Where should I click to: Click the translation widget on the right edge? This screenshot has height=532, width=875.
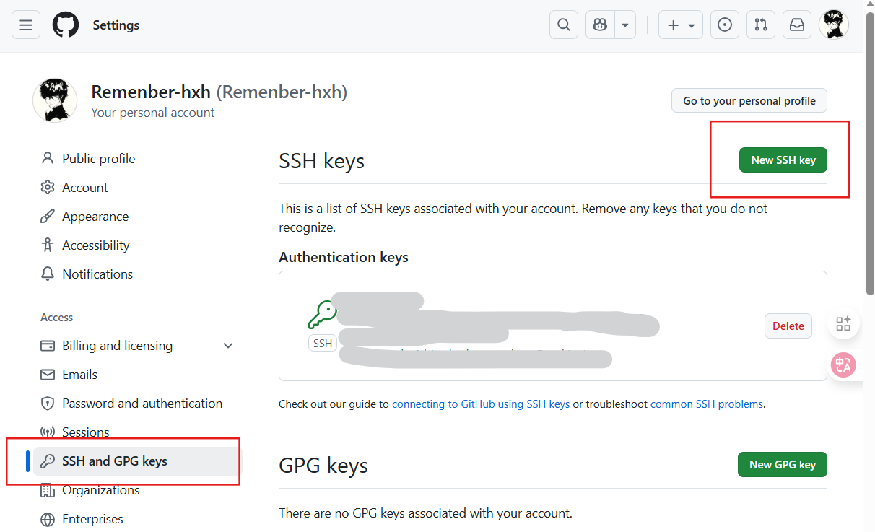[x=843, y=365]
